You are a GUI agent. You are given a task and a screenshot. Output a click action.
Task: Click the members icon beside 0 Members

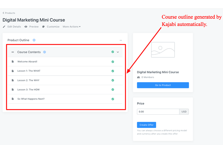click(x=138, y=77)
